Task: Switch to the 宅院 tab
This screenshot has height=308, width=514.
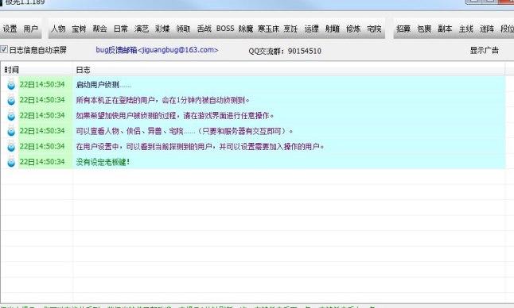Action: [x=374, y=29]
